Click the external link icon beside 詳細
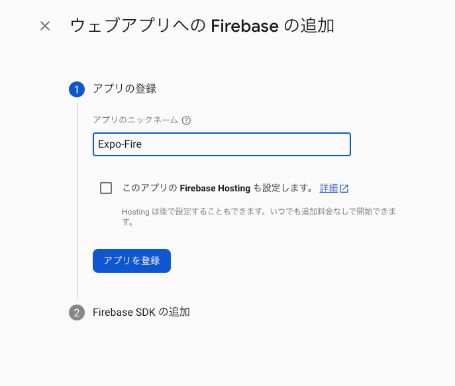 [344, 188]
